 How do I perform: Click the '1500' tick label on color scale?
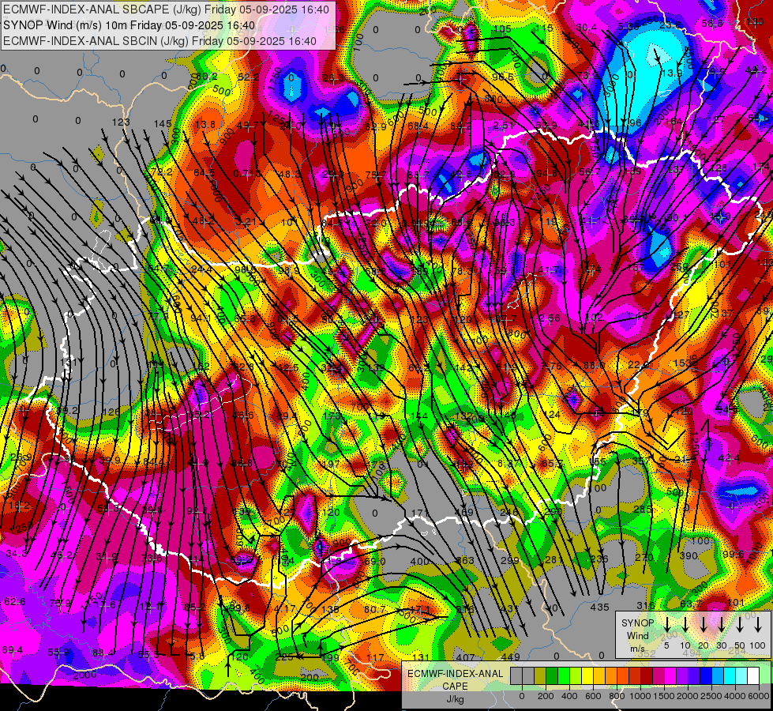(x=663, y=696)
